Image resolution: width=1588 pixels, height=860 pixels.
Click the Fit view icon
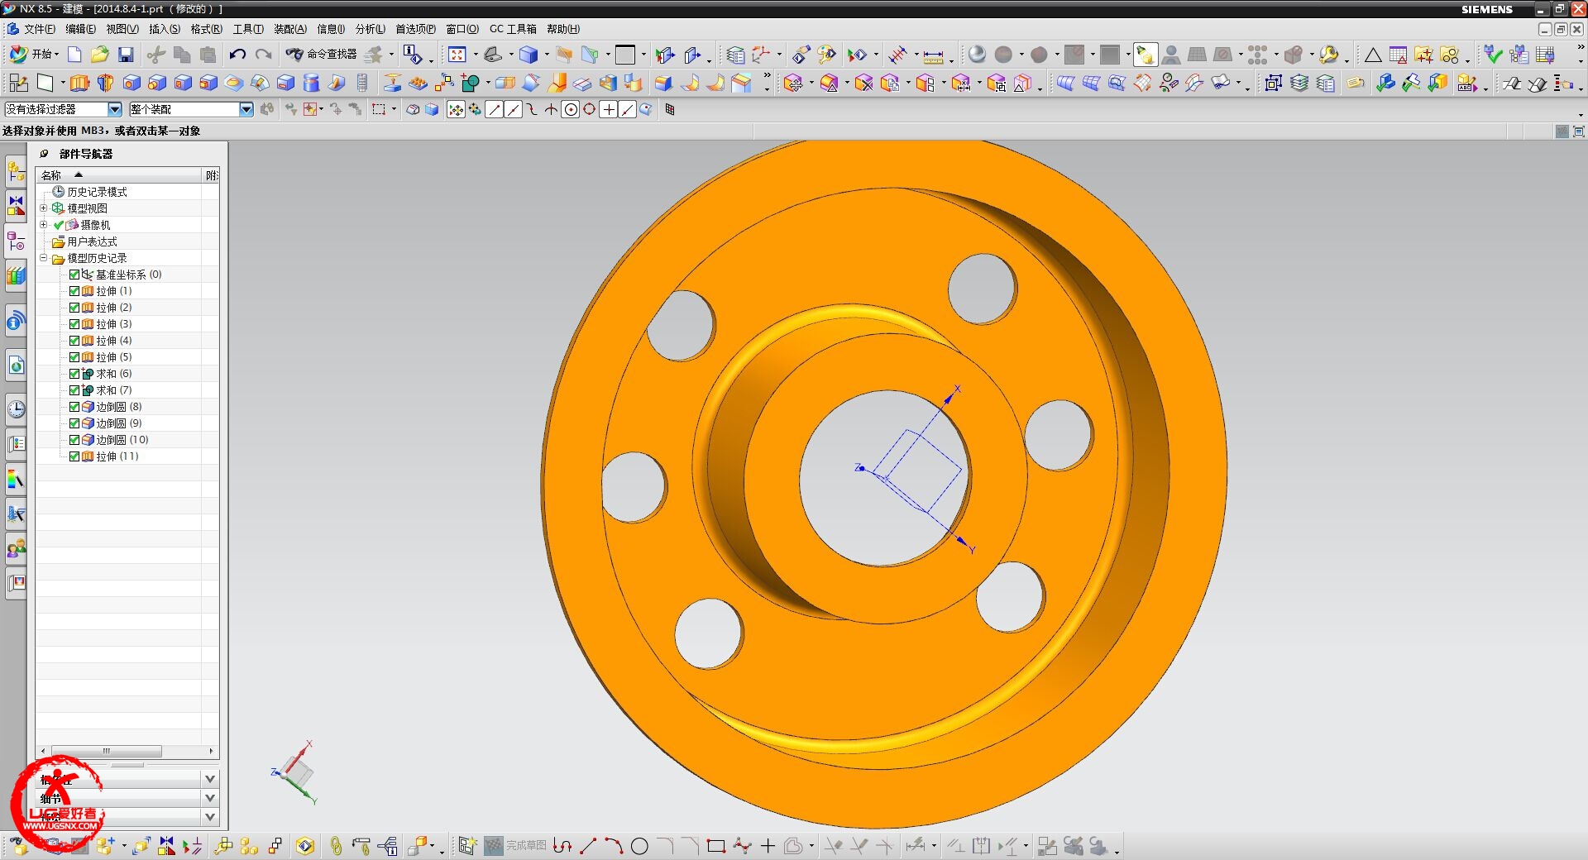[457, 55]
